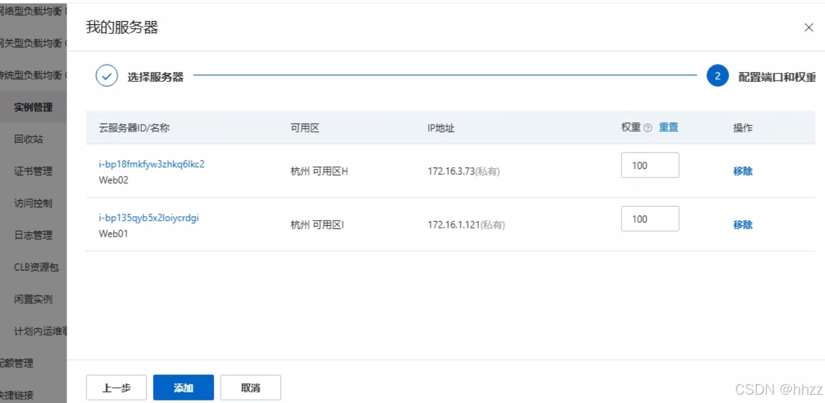
Task: Click the completed 选择服务器 step checkmark
Action: (x=107, y=75)
